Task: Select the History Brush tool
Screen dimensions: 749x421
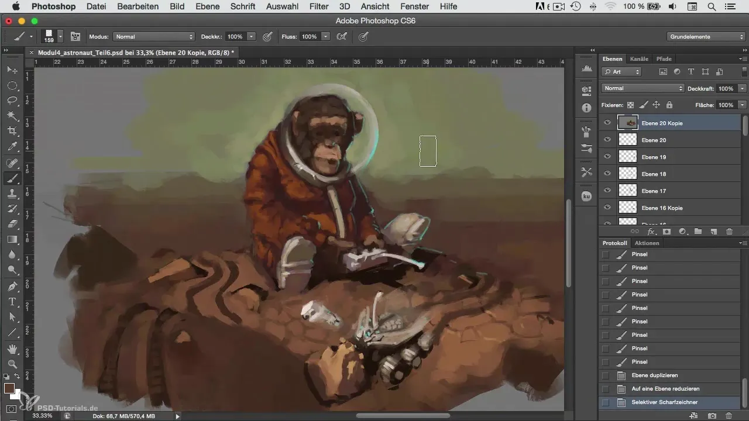Action: pyautogui.click(x=12, y=209)
